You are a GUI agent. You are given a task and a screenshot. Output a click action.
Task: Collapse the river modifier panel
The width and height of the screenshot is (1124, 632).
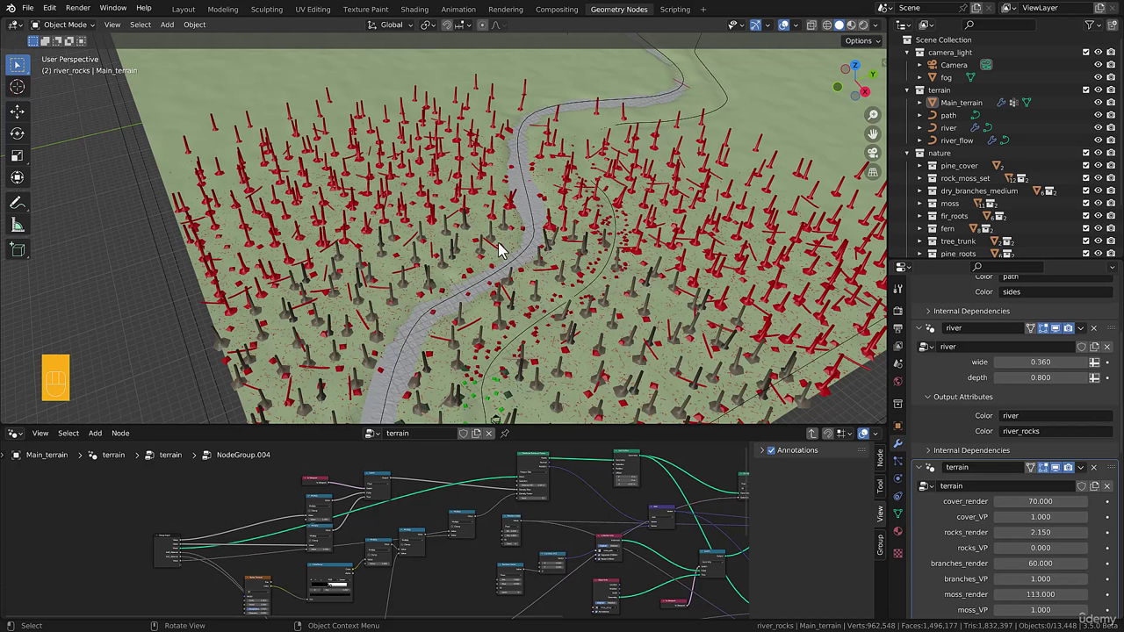point(919,328)
